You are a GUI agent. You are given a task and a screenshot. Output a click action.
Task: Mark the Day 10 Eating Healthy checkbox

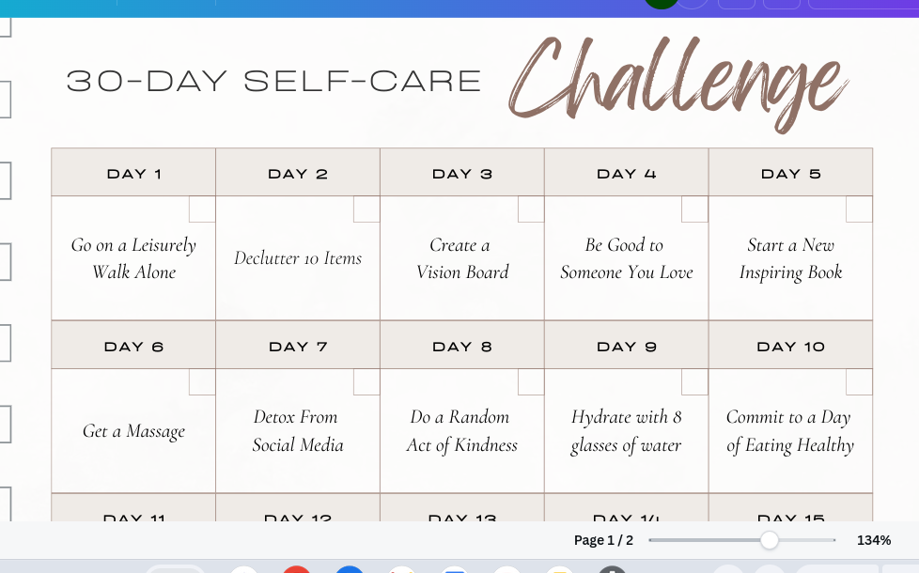859,382
